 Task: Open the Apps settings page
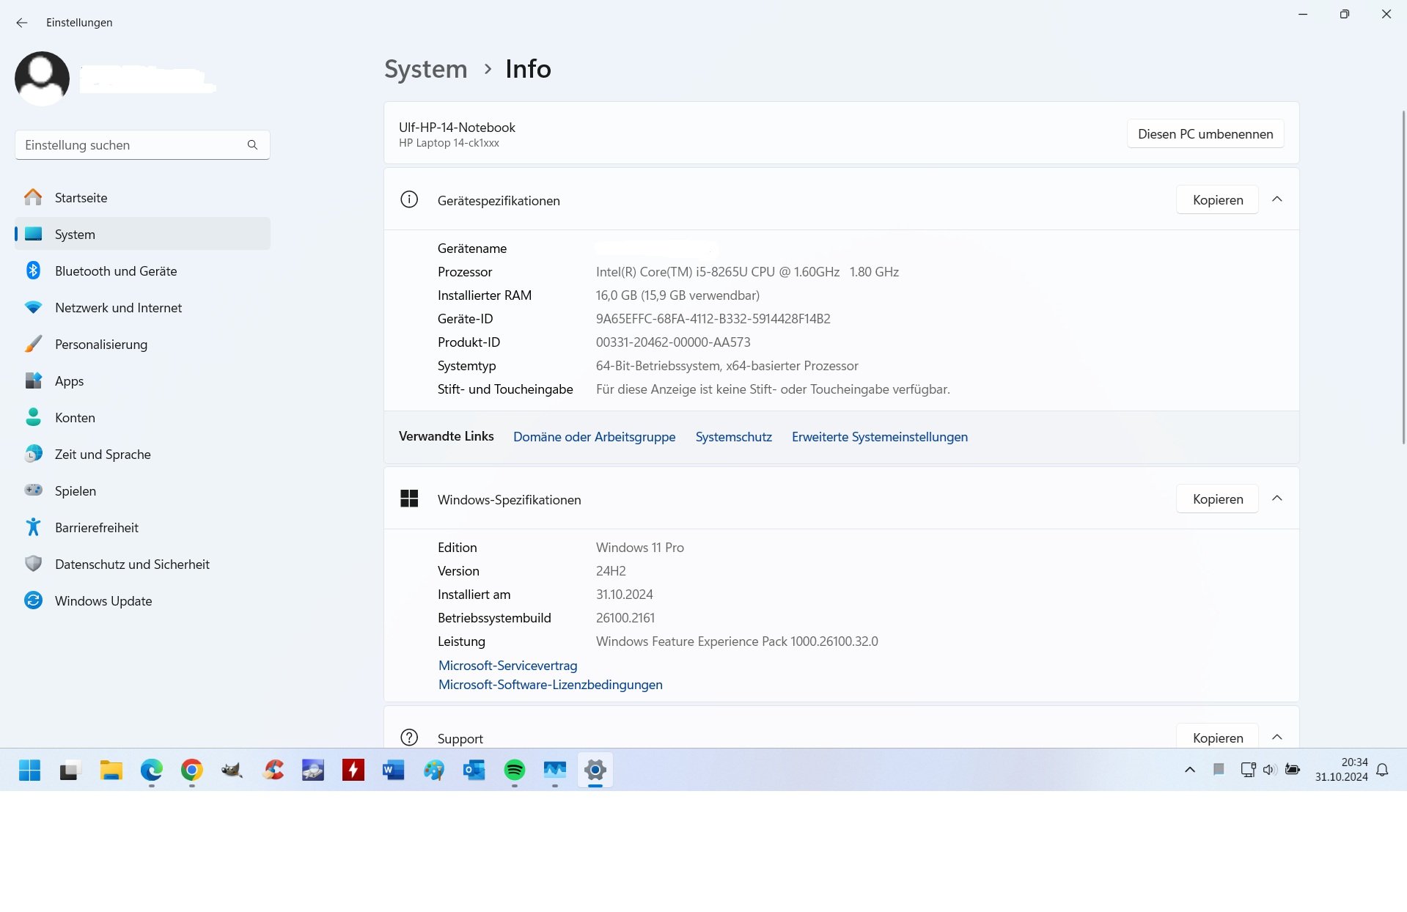coord(142,380)
